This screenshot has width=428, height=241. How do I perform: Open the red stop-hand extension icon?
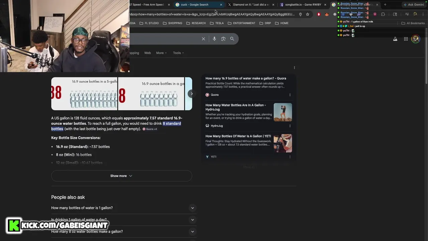pos(319,14)
